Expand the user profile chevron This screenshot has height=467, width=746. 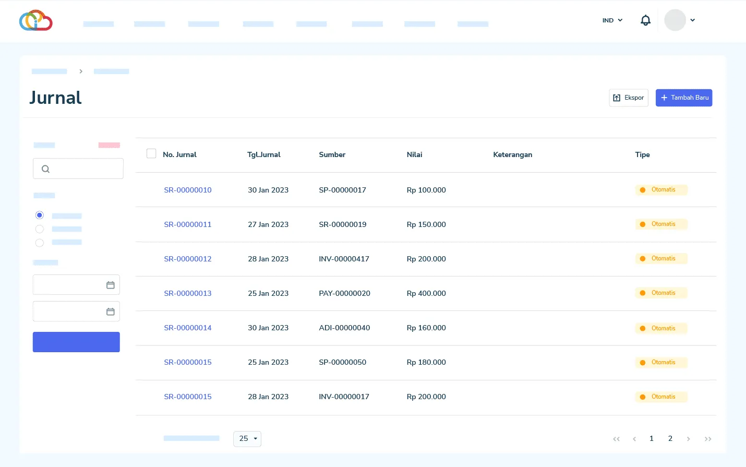tap(693, 20)
